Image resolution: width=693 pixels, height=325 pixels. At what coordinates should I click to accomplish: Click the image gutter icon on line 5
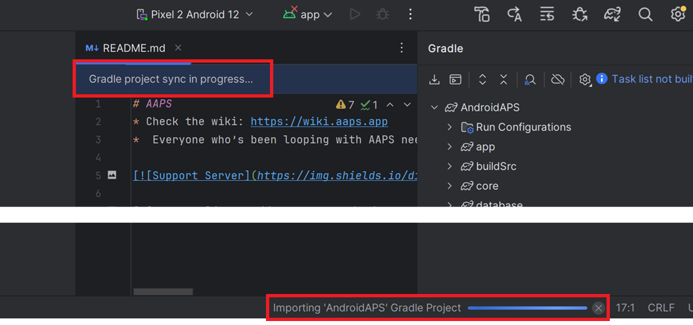pos(112,175)
